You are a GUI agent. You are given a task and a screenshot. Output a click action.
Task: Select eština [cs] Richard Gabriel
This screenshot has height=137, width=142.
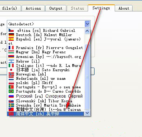point(46,30)
